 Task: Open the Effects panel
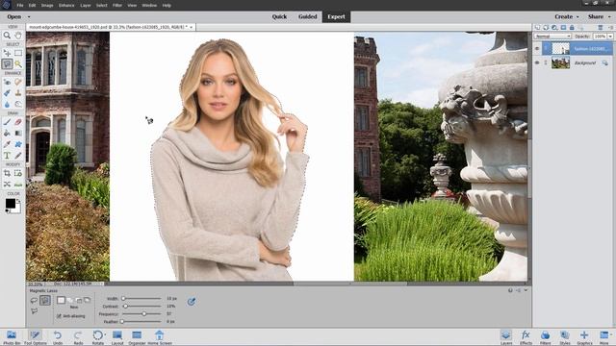coord(526,337)
